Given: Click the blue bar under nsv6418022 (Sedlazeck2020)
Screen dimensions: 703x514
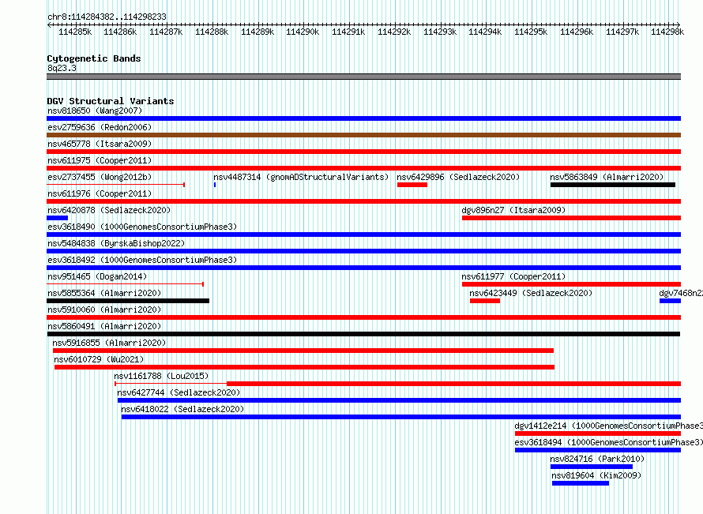Looking at the screenshot, I should pyautogui.click(x=401, y=417).
